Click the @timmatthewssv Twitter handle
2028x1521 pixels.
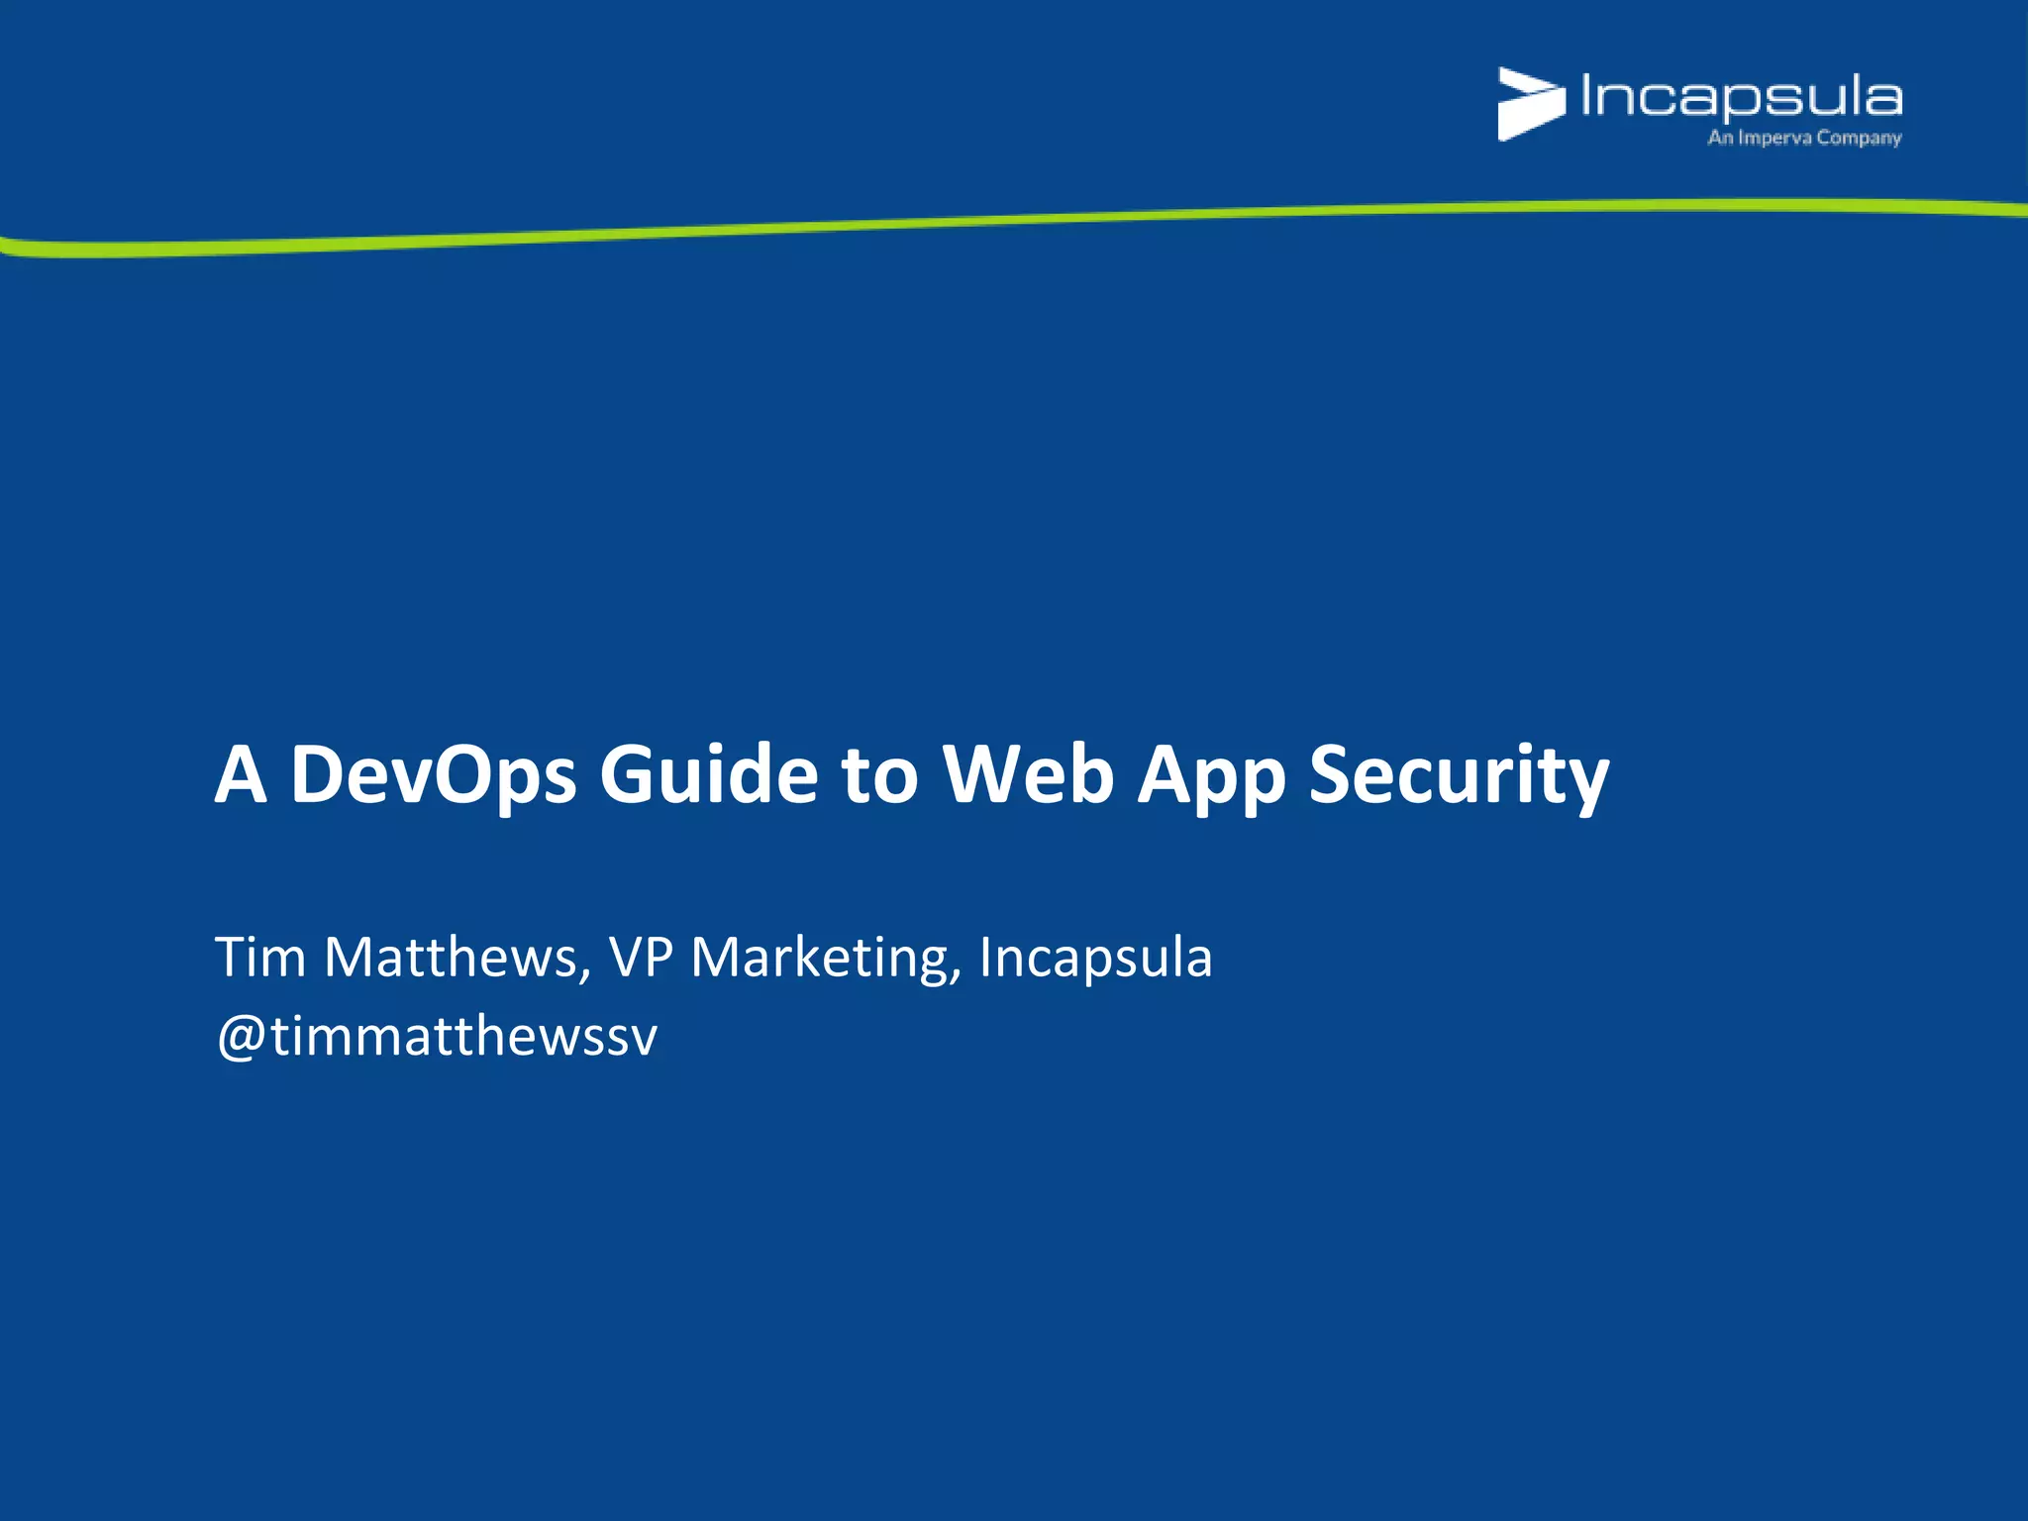(x=437, y=1037)
